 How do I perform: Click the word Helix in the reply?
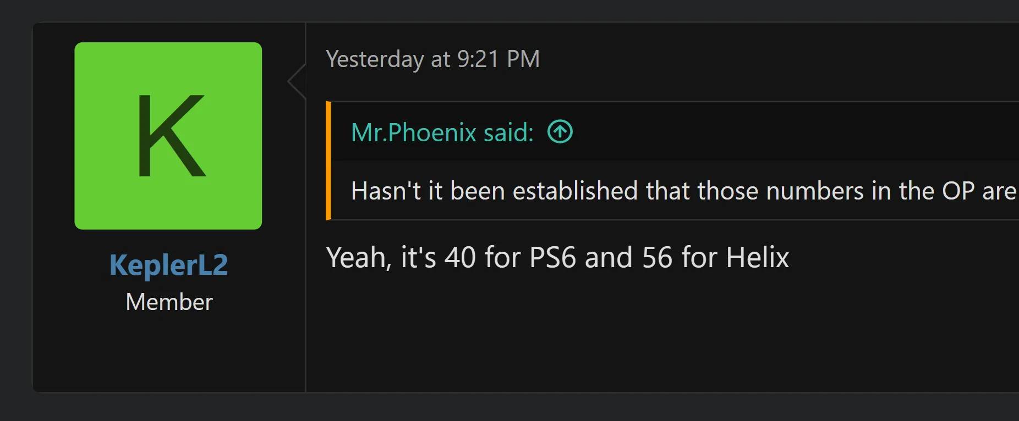tap(757, 257)
